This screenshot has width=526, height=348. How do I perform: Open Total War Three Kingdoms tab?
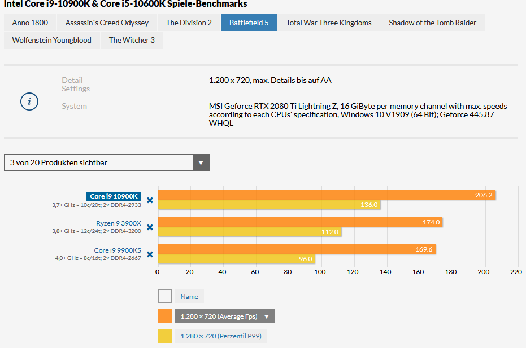[329, 23]
